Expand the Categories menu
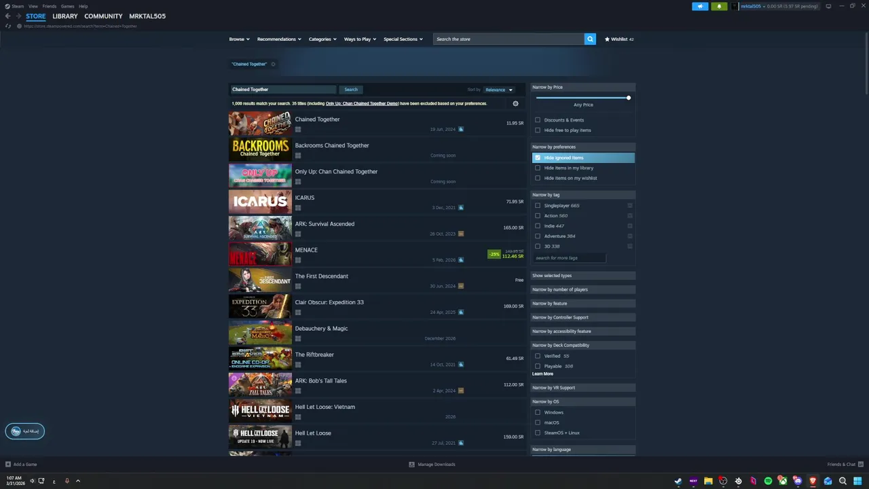The height and width of the screenshot is (489, 869). 322,39
